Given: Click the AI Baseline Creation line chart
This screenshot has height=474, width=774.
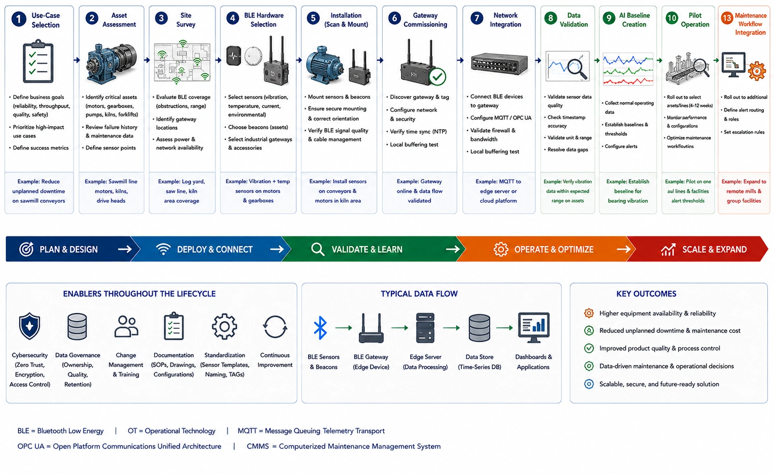Looking at the screenshot, I should click(628, 70).
